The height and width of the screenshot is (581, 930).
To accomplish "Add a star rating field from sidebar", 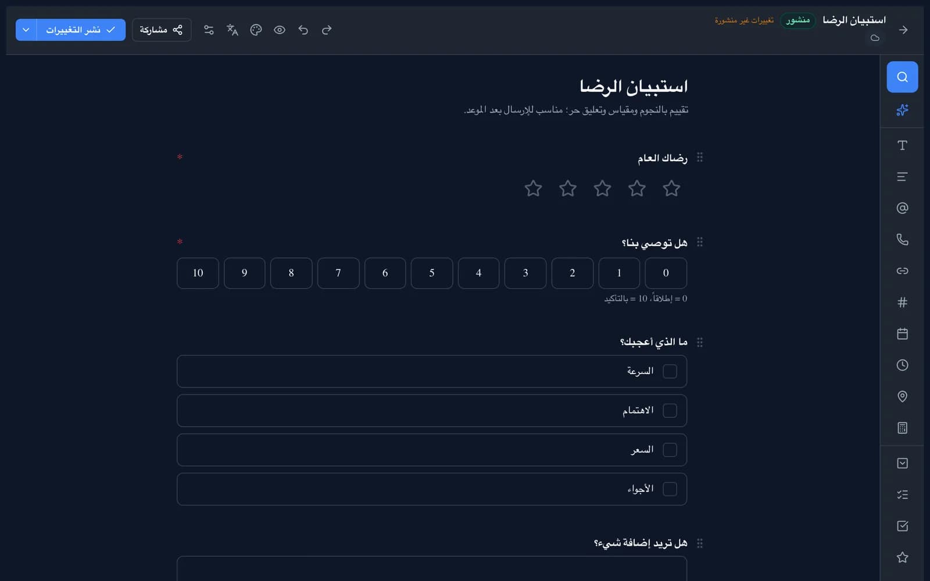I will [902, 557].
